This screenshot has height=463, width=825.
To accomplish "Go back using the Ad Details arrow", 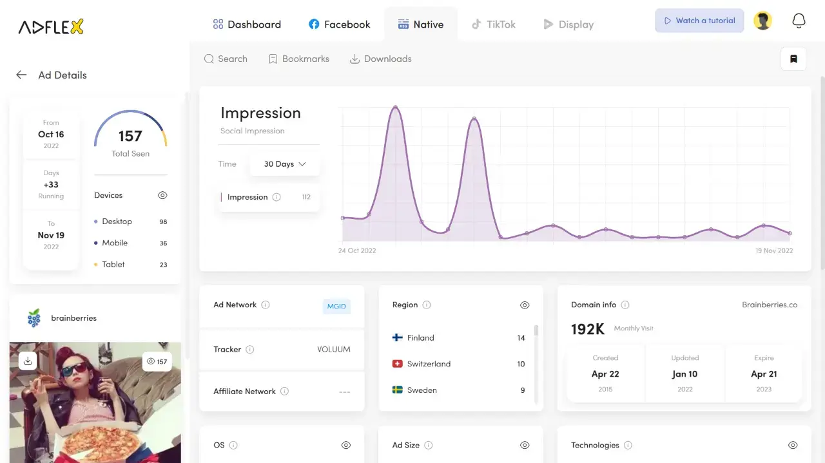I will (x=21, y=75).
